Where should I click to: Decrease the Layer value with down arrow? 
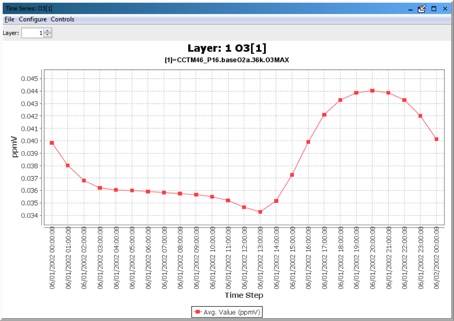click(47, 35)
